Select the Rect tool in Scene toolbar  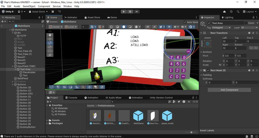(50, 51)
